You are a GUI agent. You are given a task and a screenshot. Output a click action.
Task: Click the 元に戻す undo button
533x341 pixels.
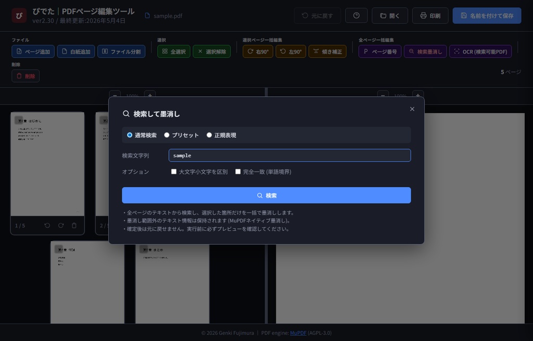317,16
